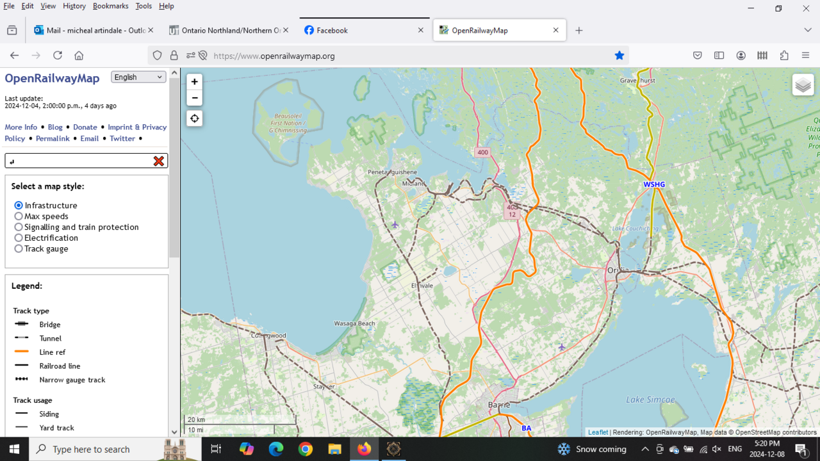820x461 pixels.
Task: Launch Microsoft Edge from the taskbar
Action: click(x=276, y=449)
